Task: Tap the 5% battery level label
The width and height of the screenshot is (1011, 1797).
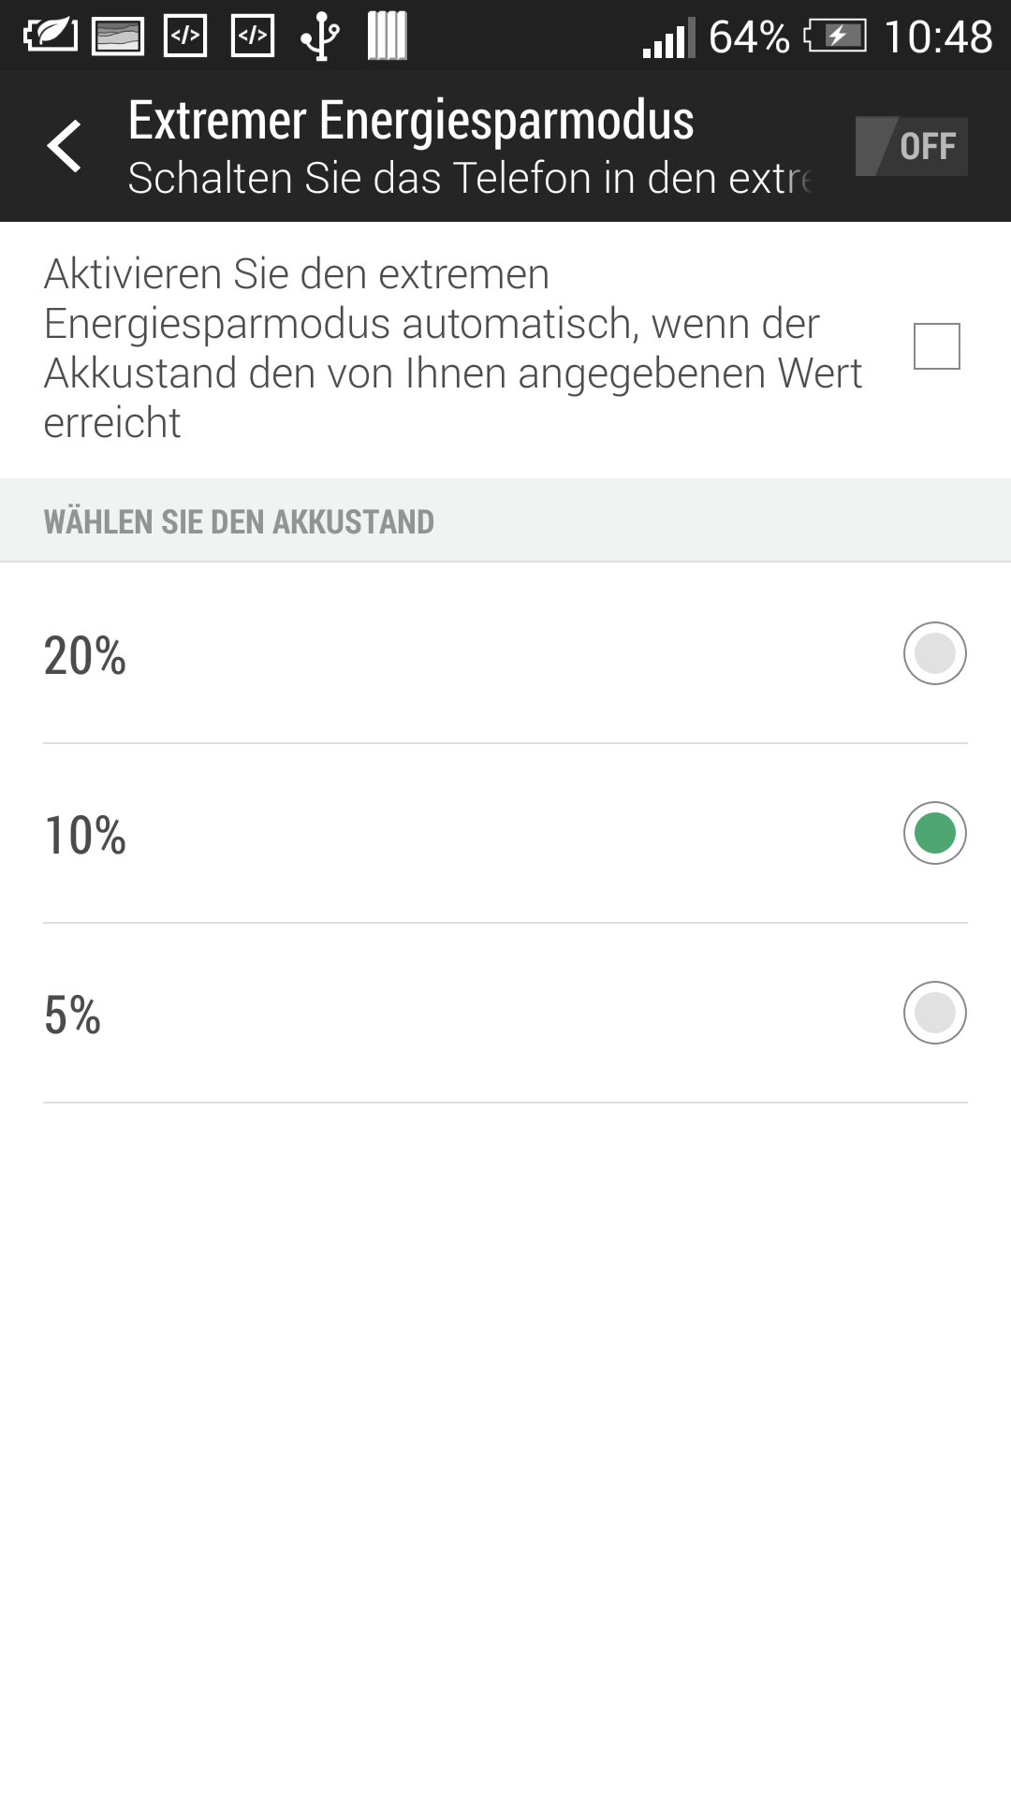Action: tap(72, 1015)
